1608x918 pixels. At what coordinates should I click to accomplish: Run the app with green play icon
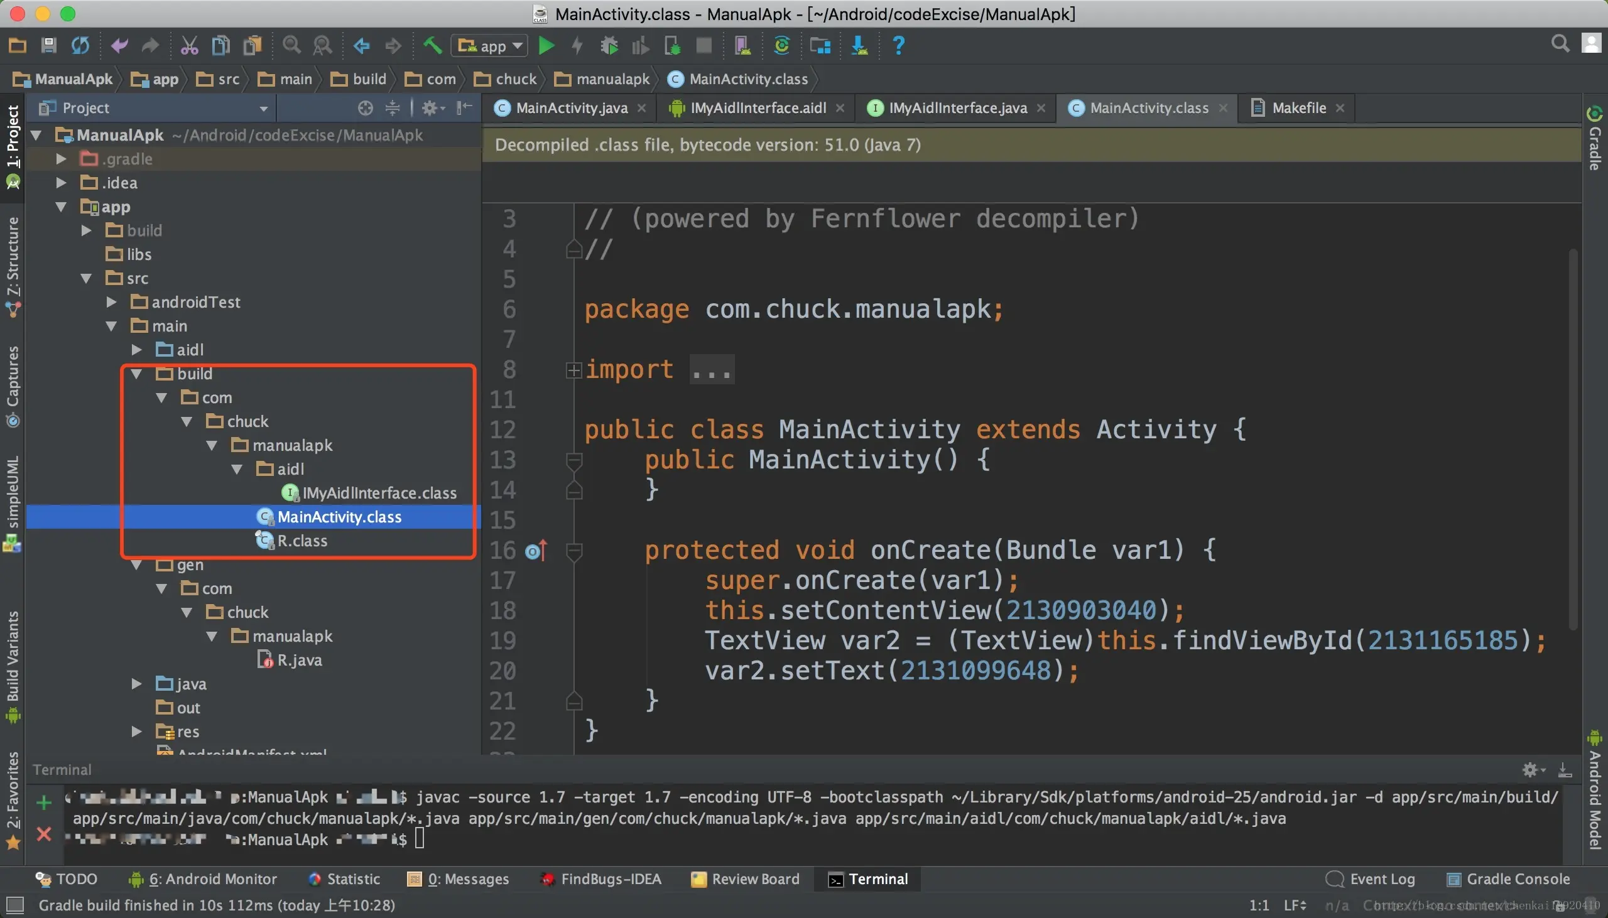coord(546,45)
